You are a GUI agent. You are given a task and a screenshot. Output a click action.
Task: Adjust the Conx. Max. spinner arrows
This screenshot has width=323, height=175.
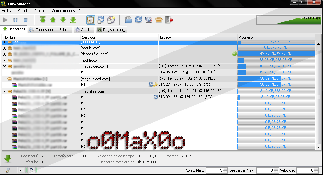(225, 170)
